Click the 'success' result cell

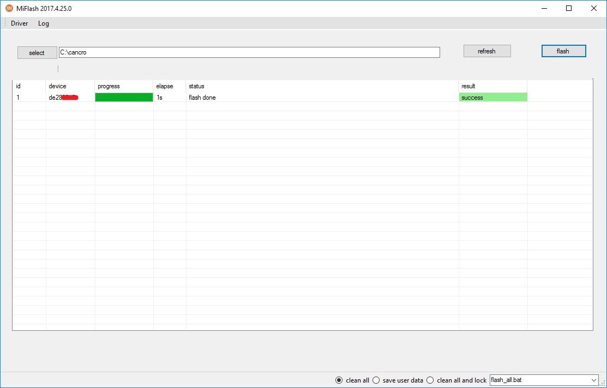tap(493, 98)
